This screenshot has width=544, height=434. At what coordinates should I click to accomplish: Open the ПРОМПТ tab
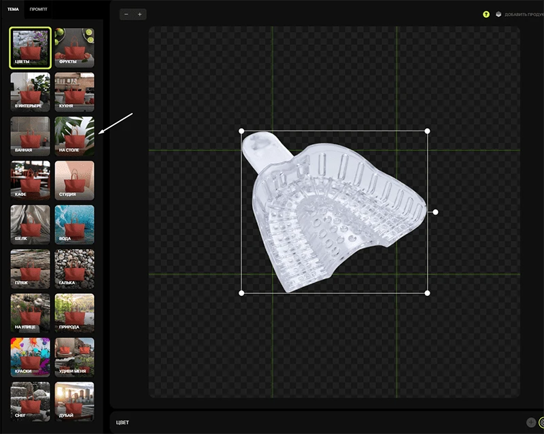coord(38,10)
